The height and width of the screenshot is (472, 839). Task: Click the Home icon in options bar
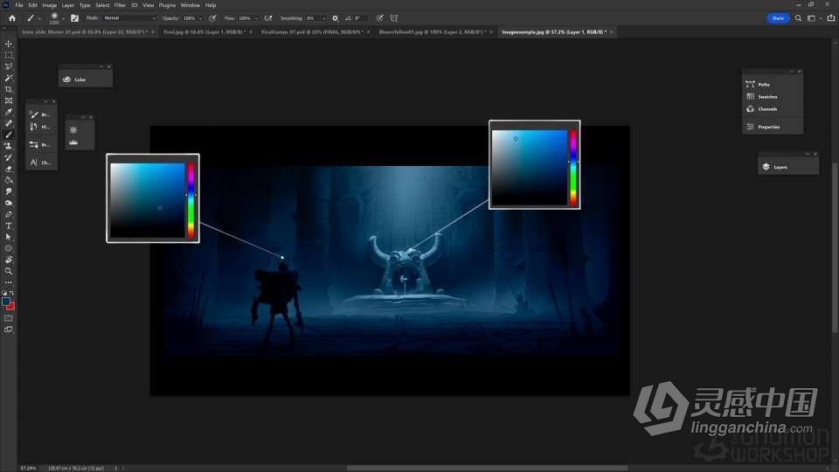click(x=11, y=18)
